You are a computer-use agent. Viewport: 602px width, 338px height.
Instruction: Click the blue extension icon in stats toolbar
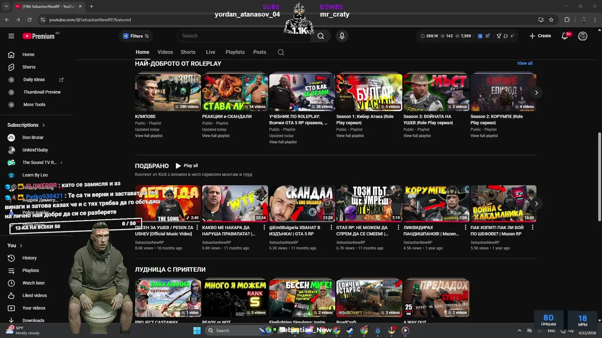(480, 36)
